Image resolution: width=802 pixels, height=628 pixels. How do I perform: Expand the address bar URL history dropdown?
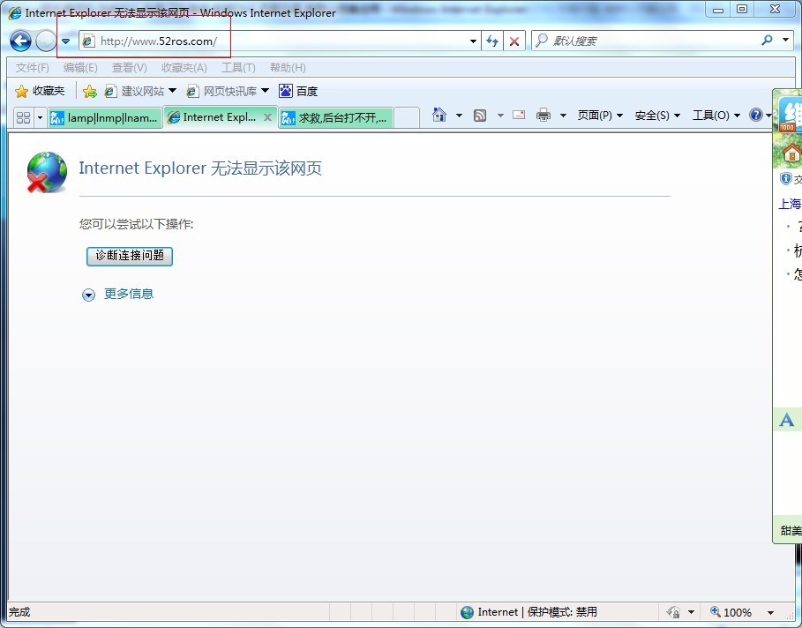coord(474,41)
